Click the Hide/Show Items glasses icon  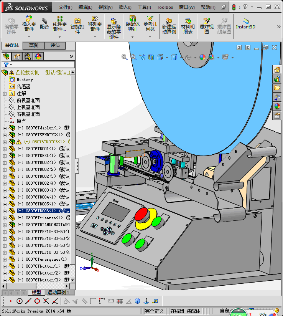point(188,58)
